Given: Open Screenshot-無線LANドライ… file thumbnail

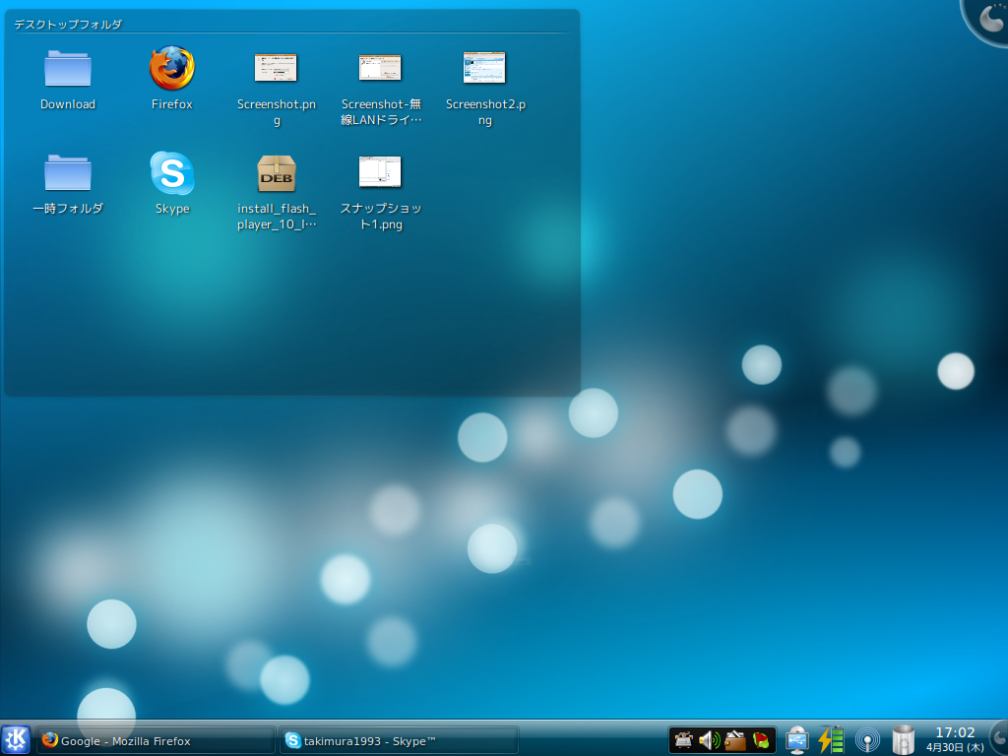Looking at the screenshot, I should [380, 68].
